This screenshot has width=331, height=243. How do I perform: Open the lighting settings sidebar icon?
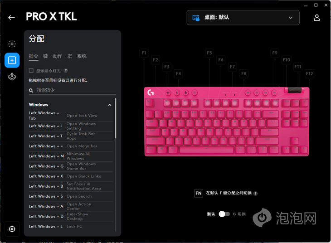pos(12,44)
